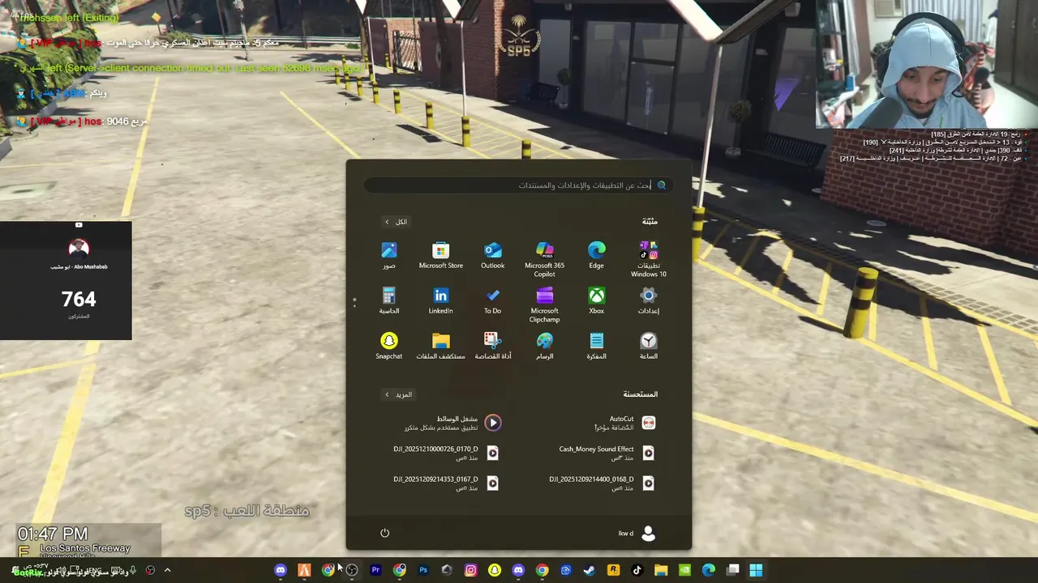
Task: Click the power button in Start menu
Action: [x=385, y=533]
